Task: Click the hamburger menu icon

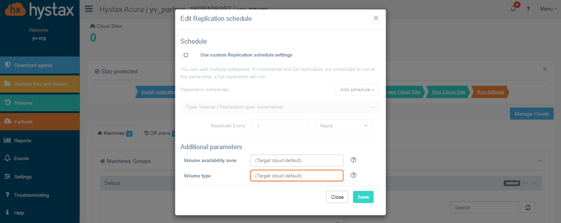Action: coord(89,8)
